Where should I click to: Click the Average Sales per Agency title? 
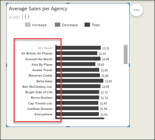coord(38,9)
